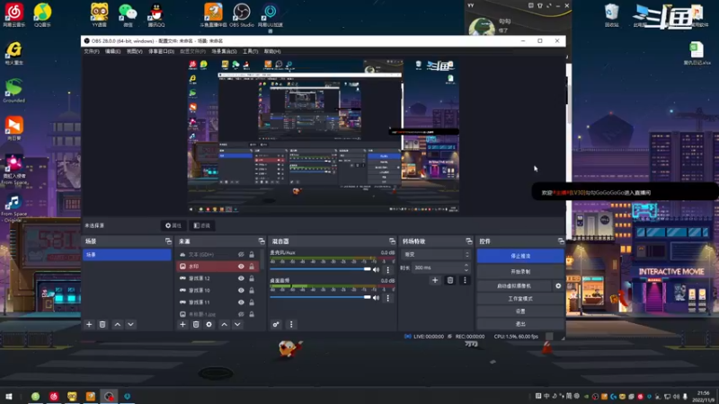
Task: Click the 停止推流 button
Action: 520,256
